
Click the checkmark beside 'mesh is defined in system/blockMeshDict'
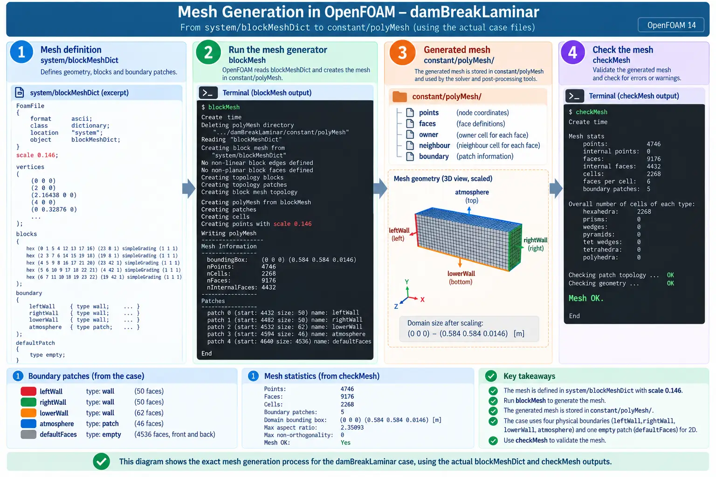click(x=493, y=391)
